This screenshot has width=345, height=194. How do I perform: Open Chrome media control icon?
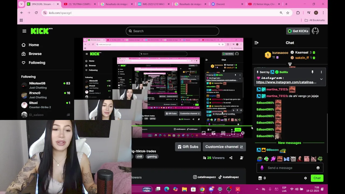coord(308,13)
